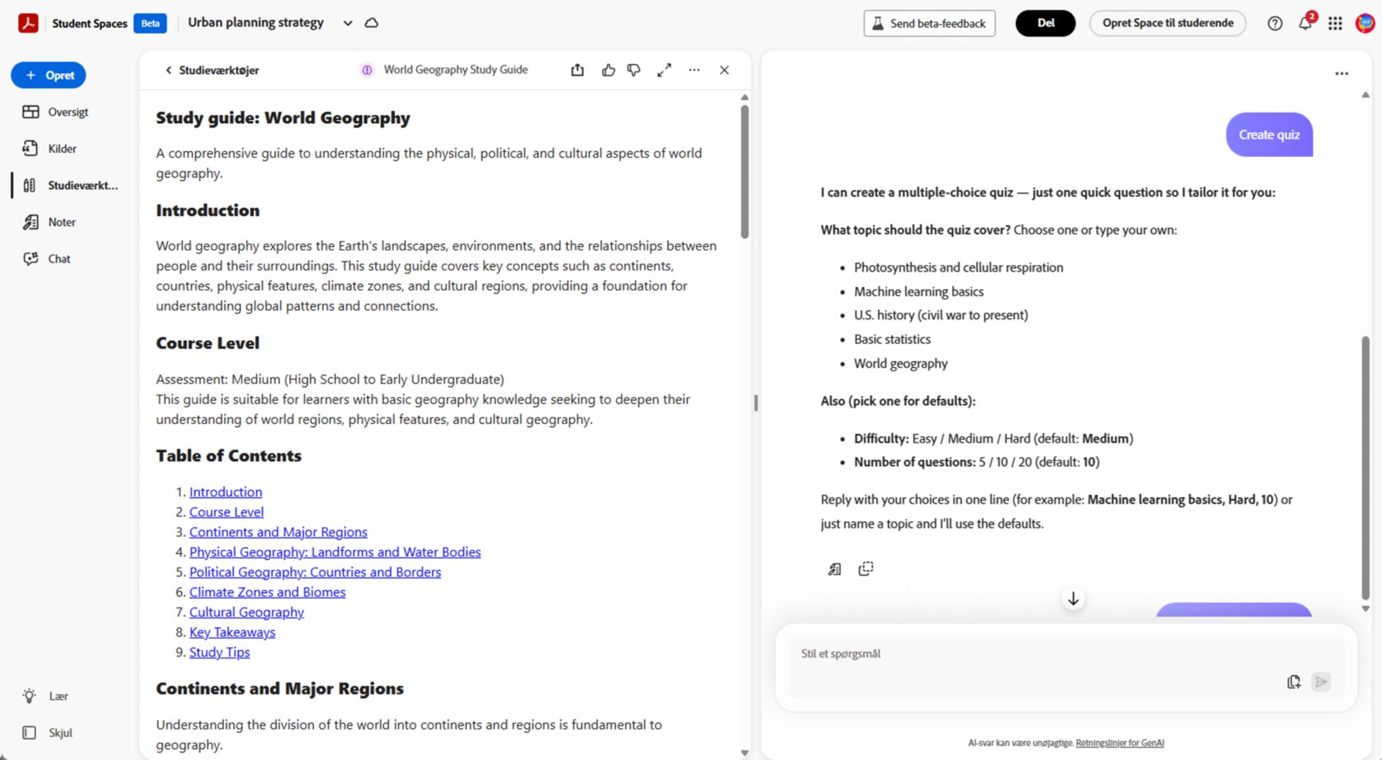Expand study guide to full screen
The height and width of the screenshot is (760, 1382).
[x=664, y=70]
